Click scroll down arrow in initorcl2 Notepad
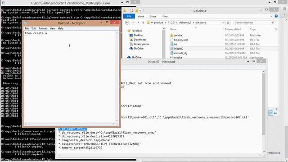288x162 pixels. coord(264,152)
